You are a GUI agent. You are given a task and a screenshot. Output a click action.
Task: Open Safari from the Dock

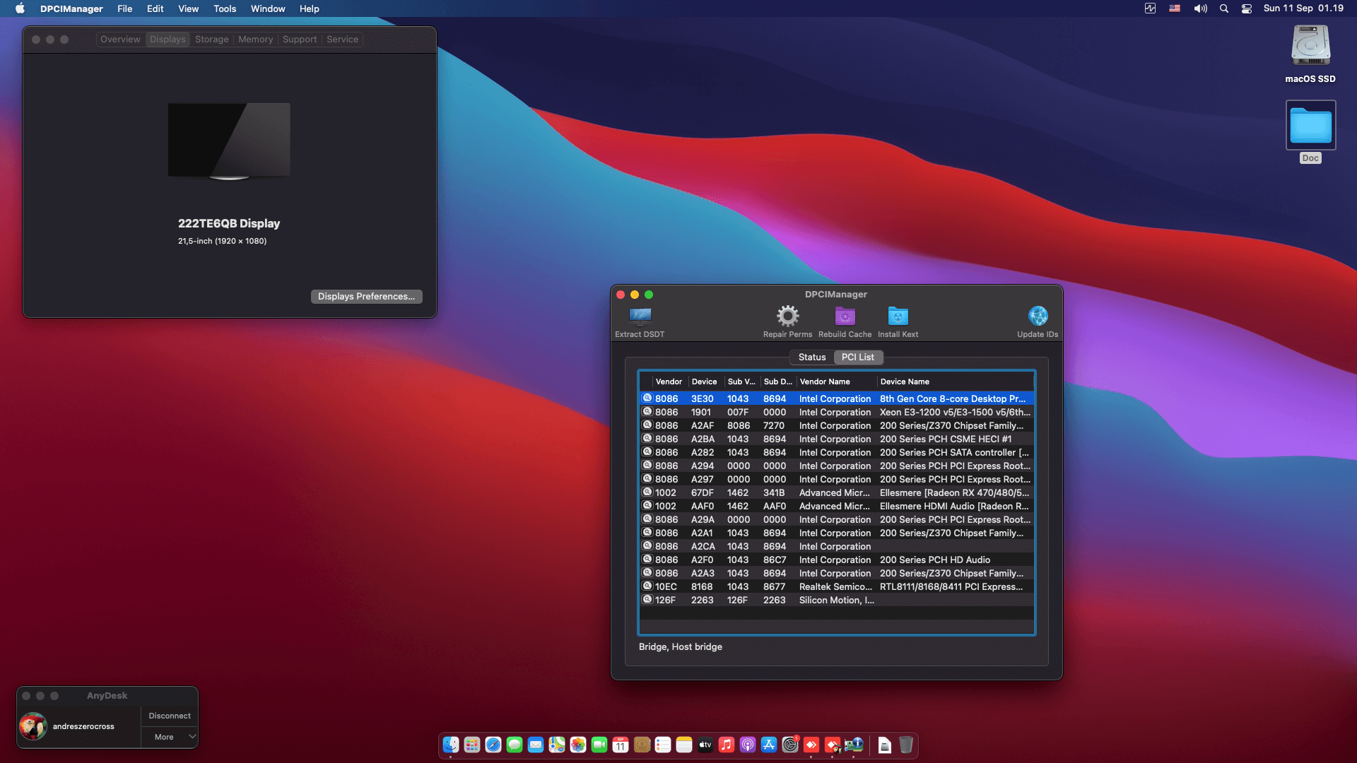tap(493, 745)
